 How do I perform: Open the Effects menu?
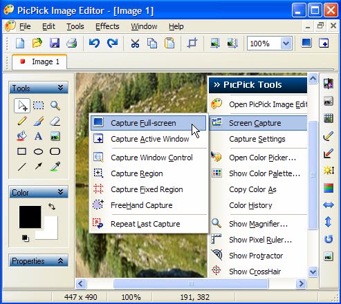coord(107,26)
